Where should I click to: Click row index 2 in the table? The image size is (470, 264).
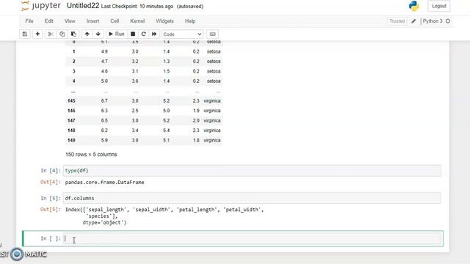tap(73, 62)
